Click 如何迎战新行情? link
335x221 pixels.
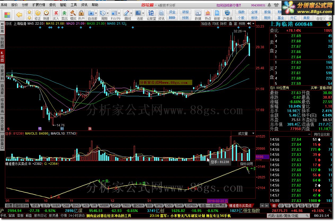(x=229, y=5)
